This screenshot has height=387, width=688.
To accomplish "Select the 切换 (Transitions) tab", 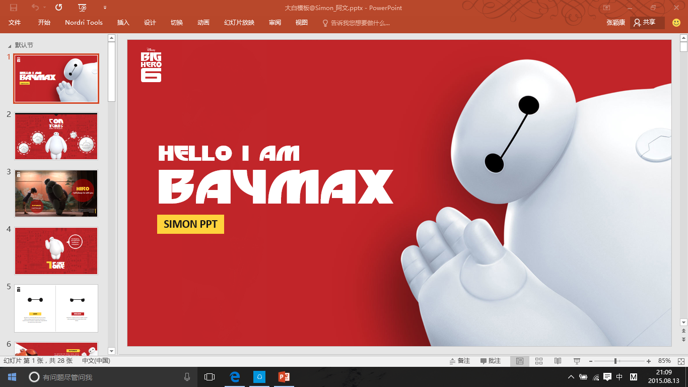I will pos(177,23).
